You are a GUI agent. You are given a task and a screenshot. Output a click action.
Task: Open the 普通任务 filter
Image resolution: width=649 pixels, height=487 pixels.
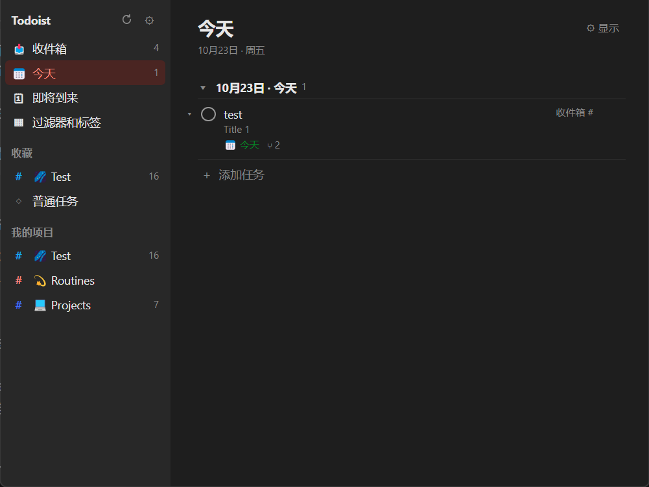(x=86, y=201)
